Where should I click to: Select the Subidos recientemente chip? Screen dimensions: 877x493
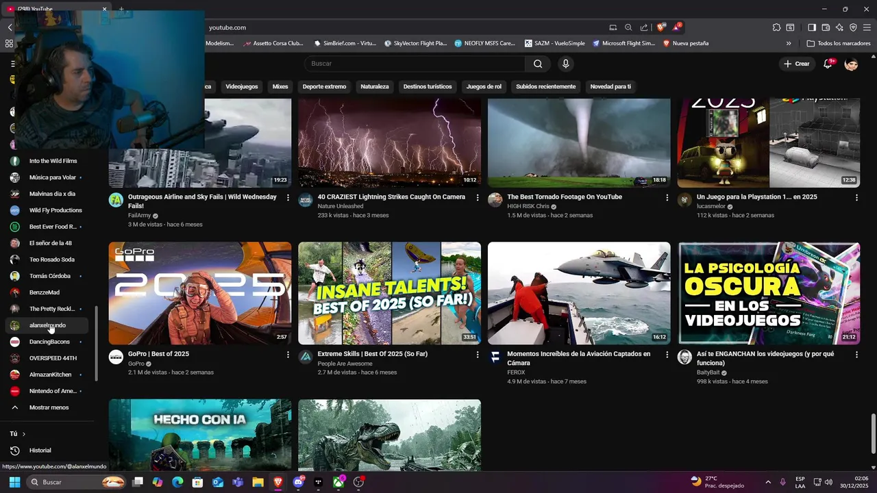[x=545, y=87]
